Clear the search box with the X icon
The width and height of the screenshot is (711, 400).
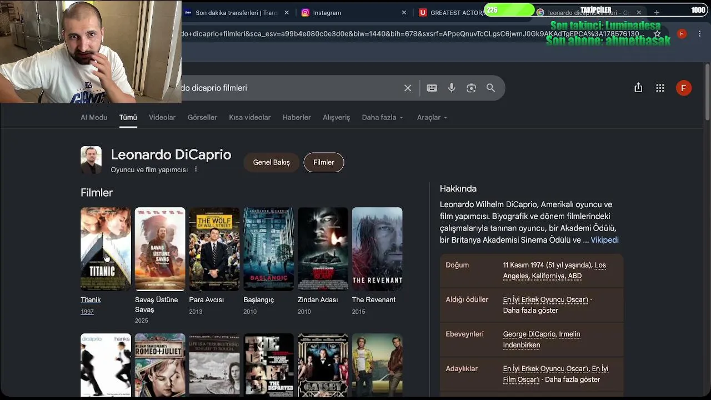pyautogui.click(x=408, y=88)
